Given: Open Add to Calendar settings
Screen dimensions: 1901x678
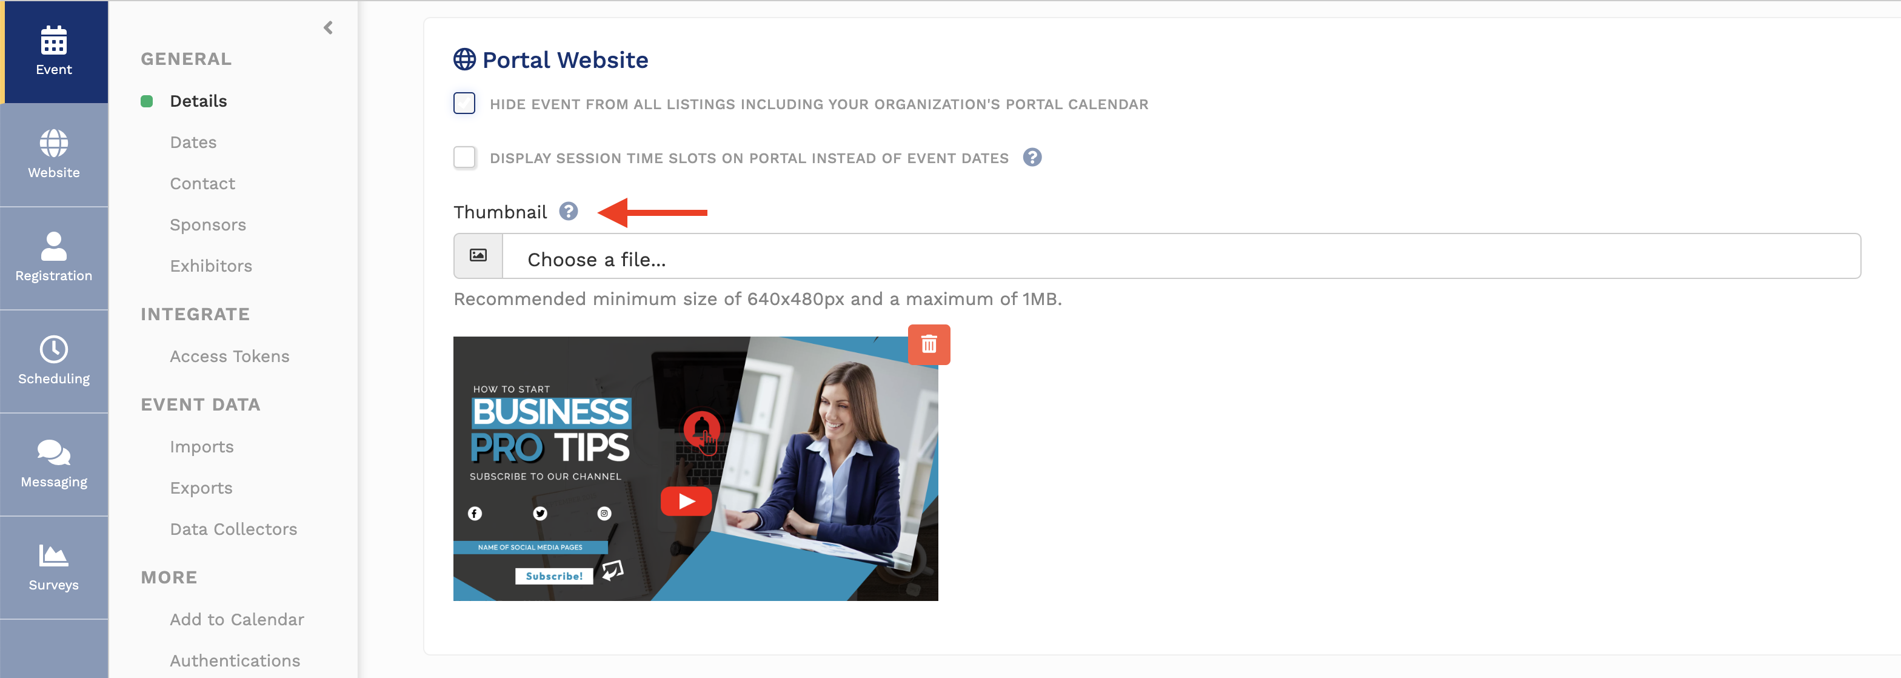Looking at the screenshot, I should point(237,620).
